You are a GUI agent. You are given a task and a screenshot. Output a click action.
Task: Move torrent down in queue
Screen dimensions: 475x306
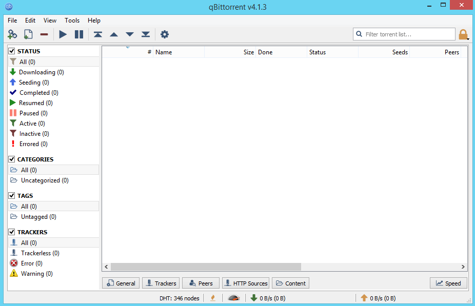(x=130, y=34)
